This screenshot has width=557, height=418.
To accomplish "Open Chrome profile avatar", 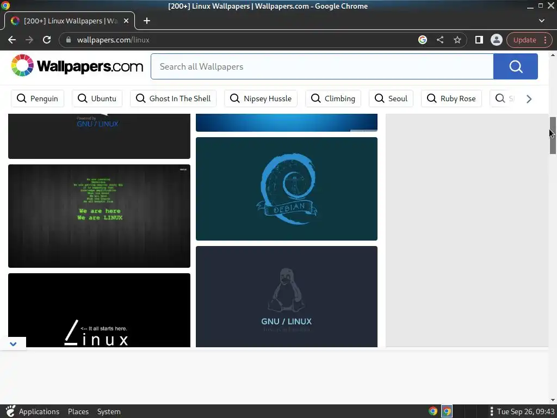I will (x=496, y=40).
